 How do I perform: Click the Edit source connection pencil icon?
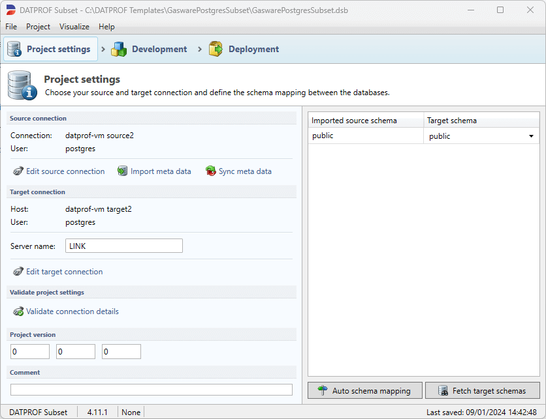pos(18,171)
